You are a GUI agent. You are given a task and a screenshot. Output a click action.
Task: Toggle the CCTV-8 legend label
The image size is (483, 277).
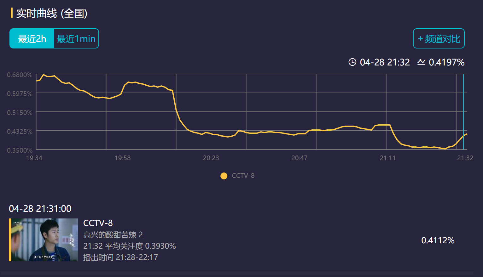243,176
